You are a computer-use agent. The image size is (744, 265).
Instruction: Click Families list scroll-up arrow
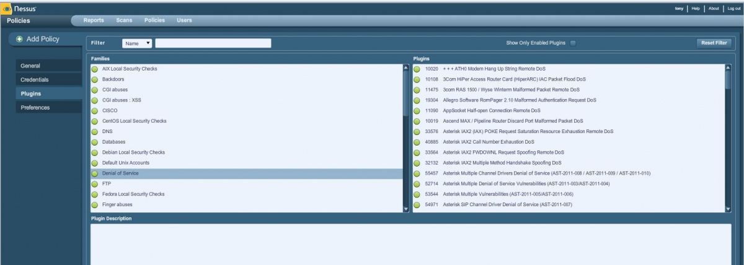[406, 67]
